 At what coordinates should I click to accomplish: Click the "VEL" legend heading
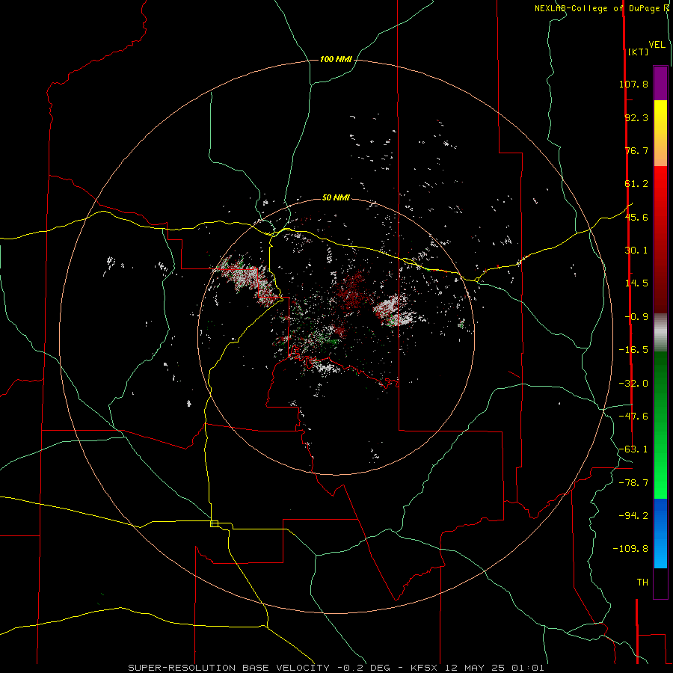click(x=657, y=45)
